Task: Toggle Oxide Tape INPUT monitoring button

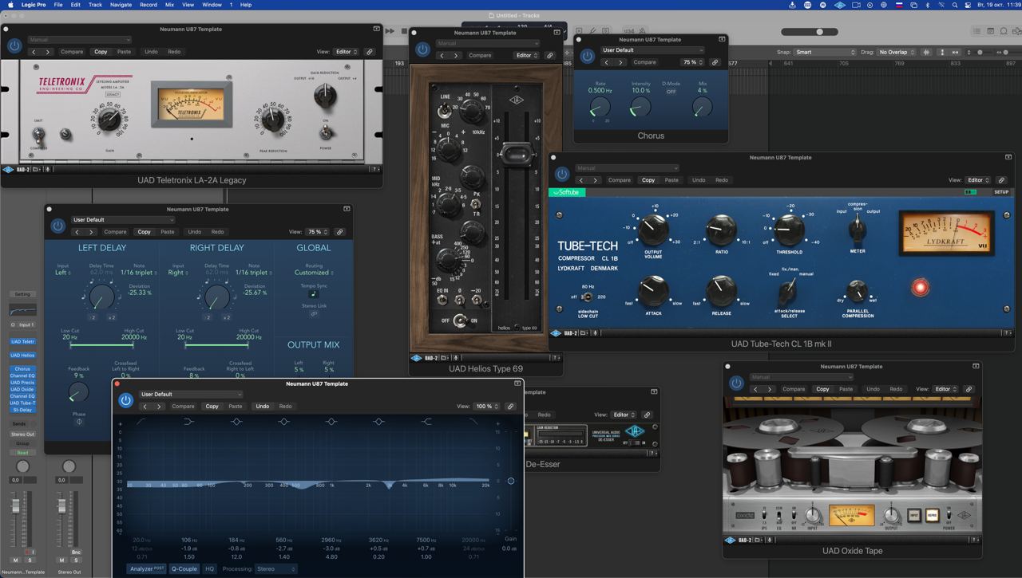Action: click(914, 515)
